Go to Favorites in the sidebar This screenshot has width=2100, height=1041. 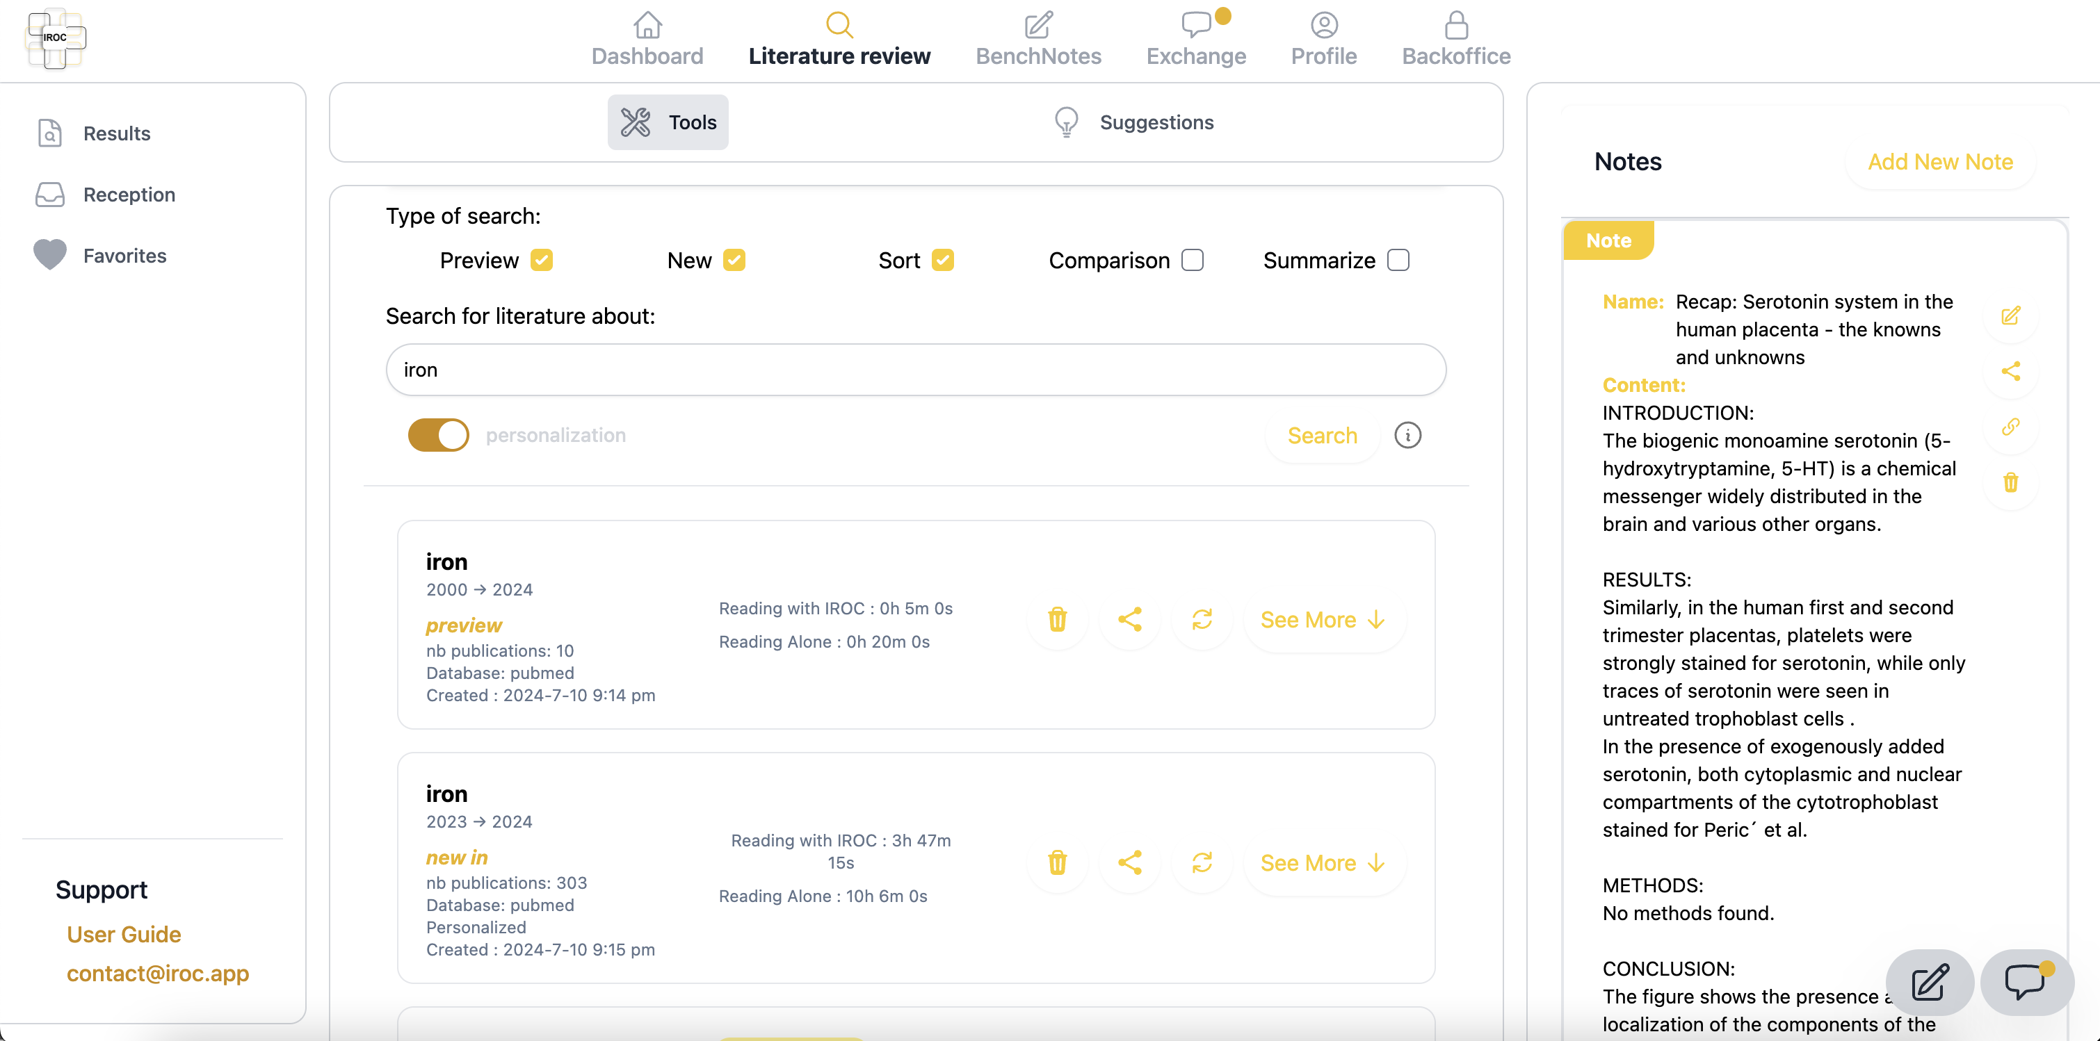pos(124,255)
